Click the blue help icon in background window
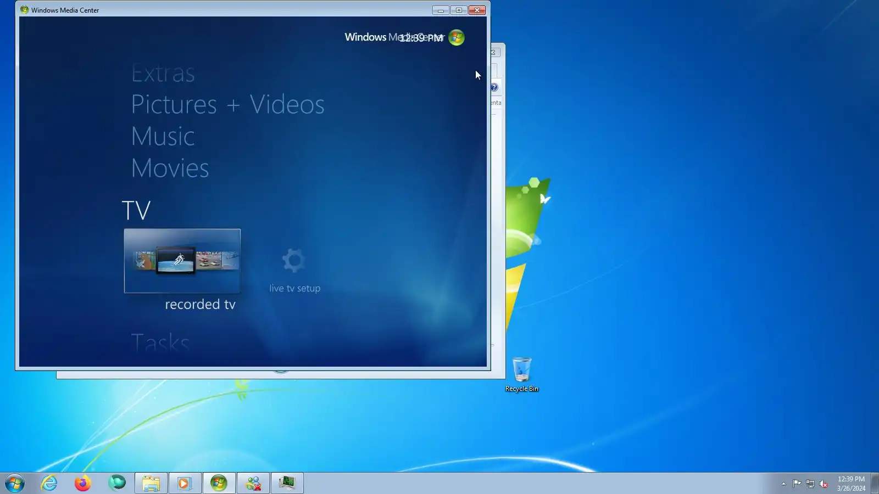This screenshot has height=494, width=879. (x=494, y=87)
